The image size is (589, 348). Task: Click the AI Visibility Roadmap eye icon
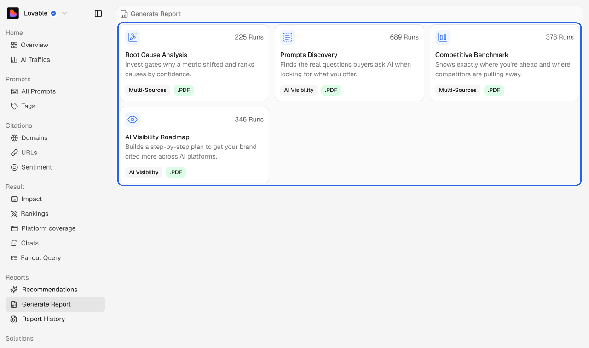click(x=133, y=120)
